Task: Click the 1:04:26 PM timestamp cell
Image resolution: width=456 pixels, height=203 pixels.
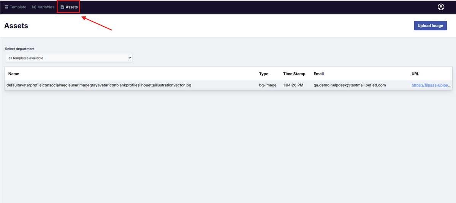Action: tap(293, 85)
